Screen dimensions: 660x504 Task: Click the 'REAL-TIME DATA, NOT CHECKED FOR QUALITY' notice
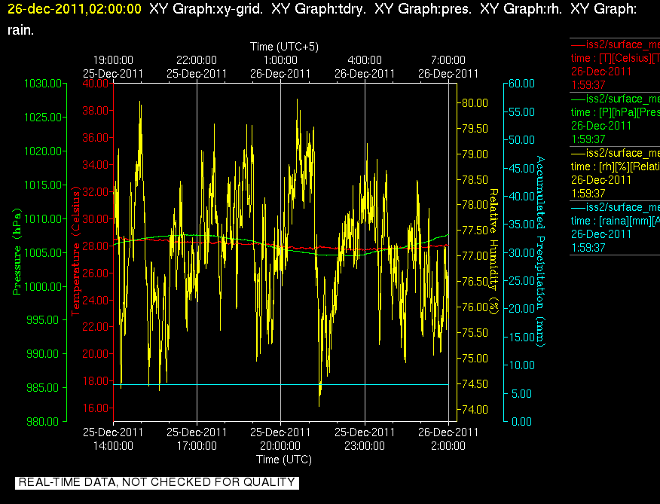(157, 482)
